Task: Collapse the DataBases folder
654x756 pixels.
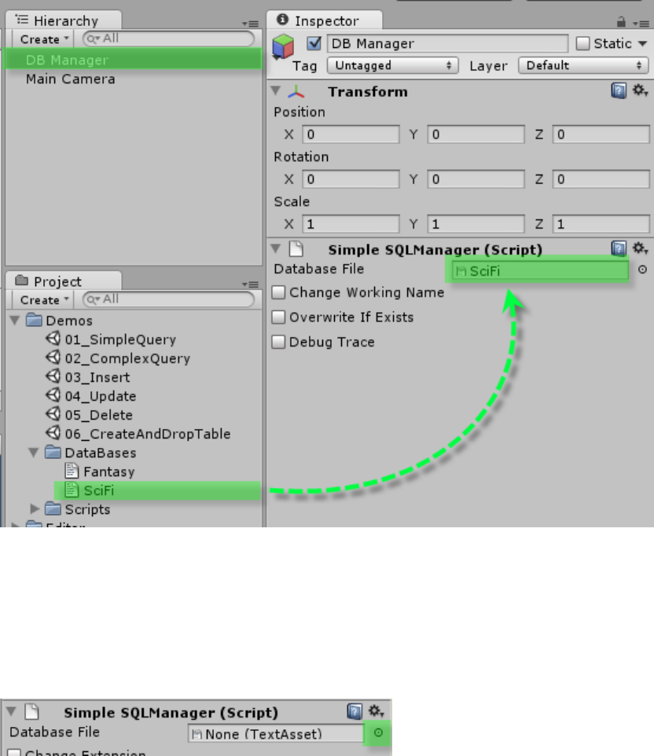Action: [33, 452]
